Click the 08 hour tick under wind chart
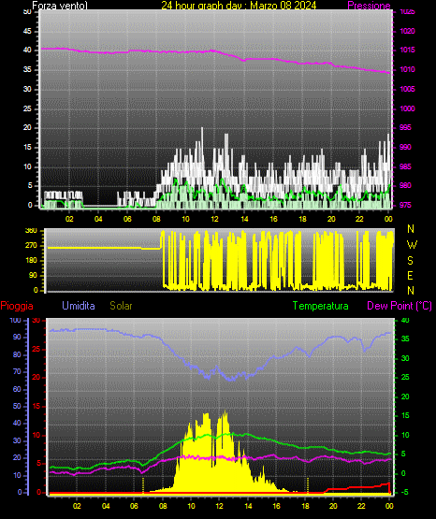This screenshot has width=436, height=519. (156, 219)
